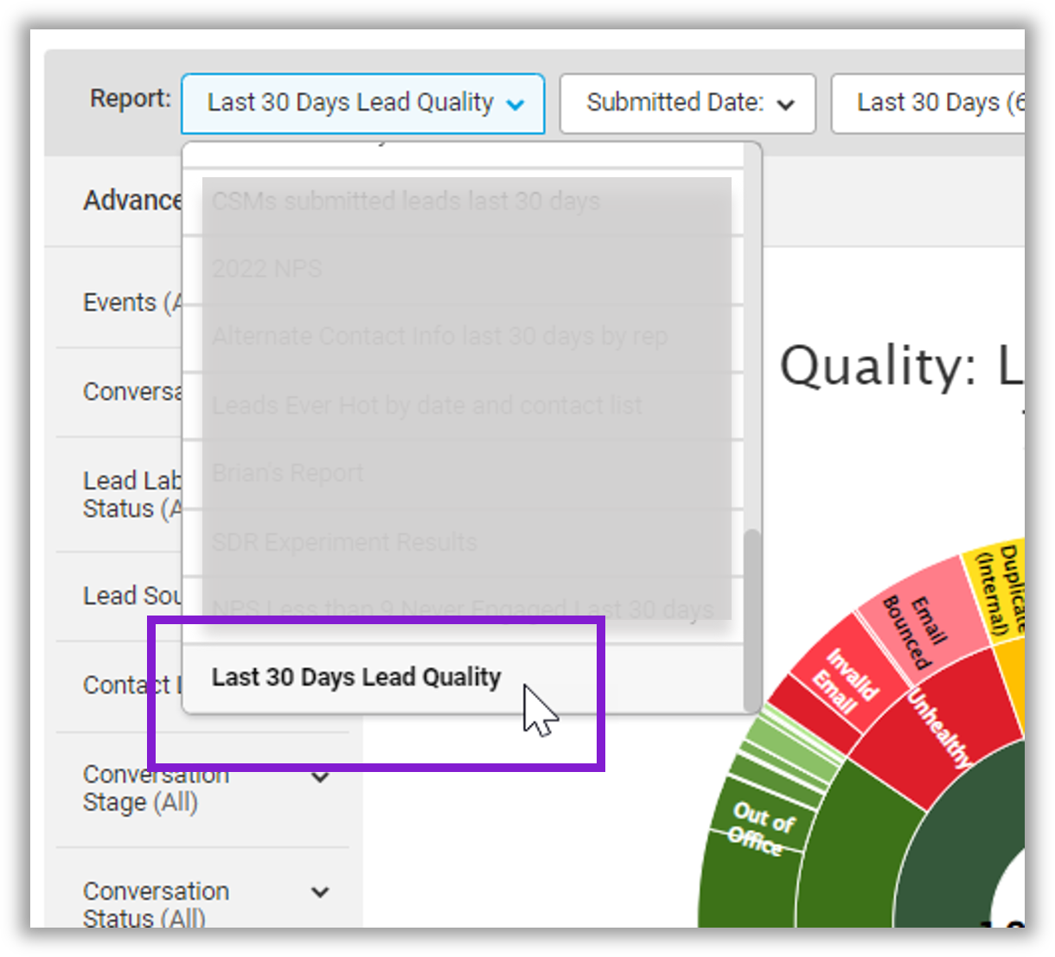Viewport: 1055px width, 957px height.
Task: Choose "Brian's Report" from the dropdown list
Action: 288,472
